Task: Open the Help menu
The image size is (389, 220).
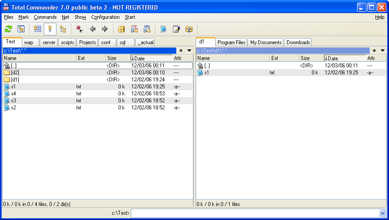Action: 379,17
